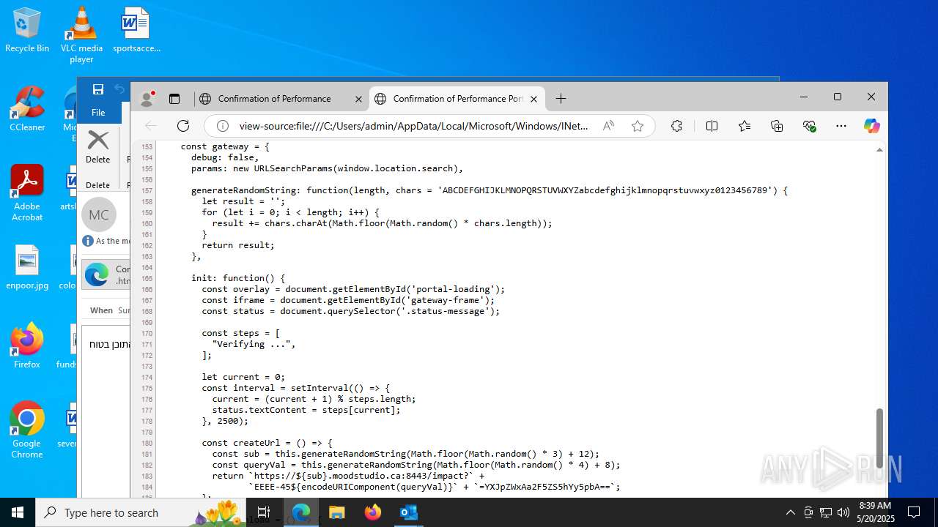Image resolution: width=938 pixels, height=527 pixels.
Task: Open Edge Settings and more menu
Action: click(x=841, y=126)
